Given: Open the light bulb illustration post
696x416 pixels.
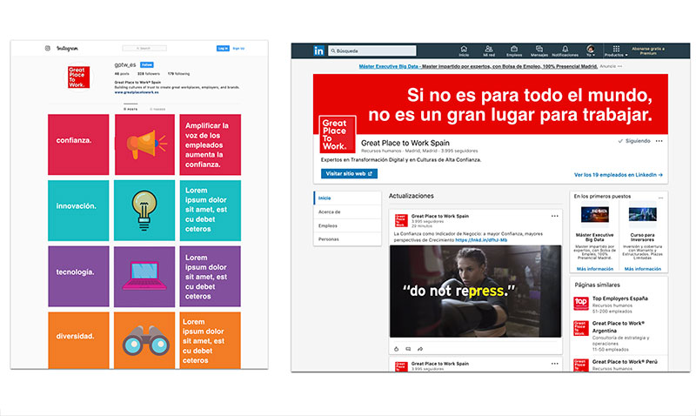Looking at the screenshot, I should tap(144, 211).
